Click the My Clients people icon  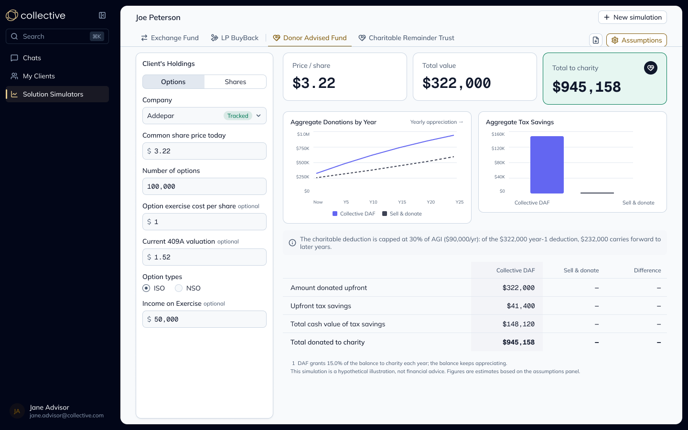(x=14, y=76)
